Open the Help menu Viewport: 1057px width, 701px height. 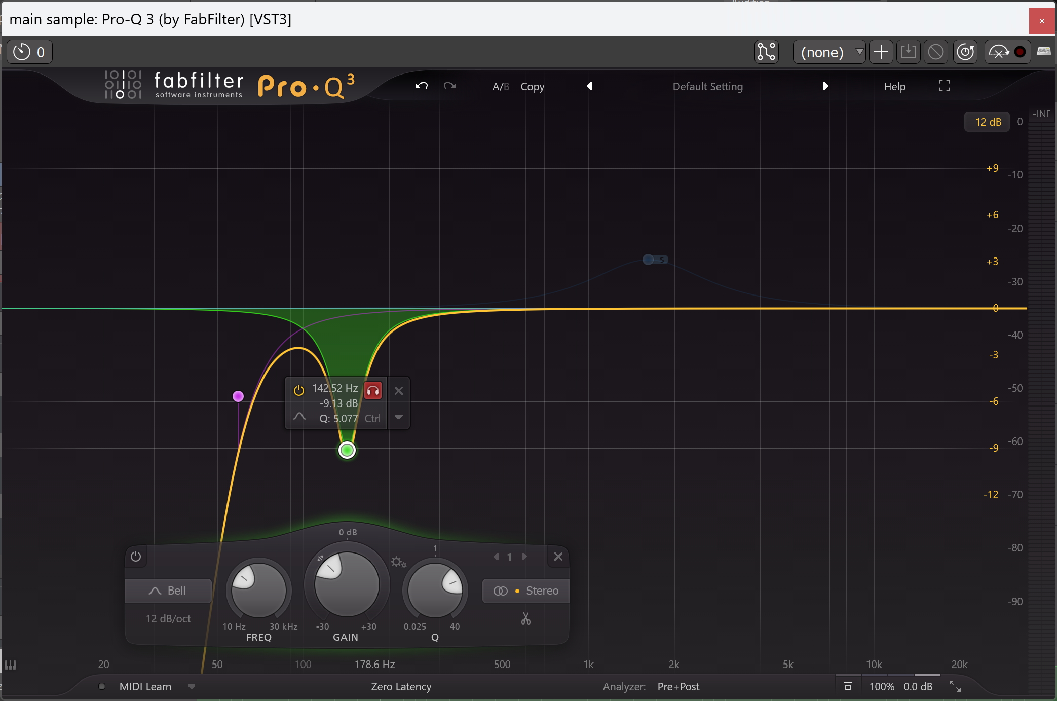894,87
